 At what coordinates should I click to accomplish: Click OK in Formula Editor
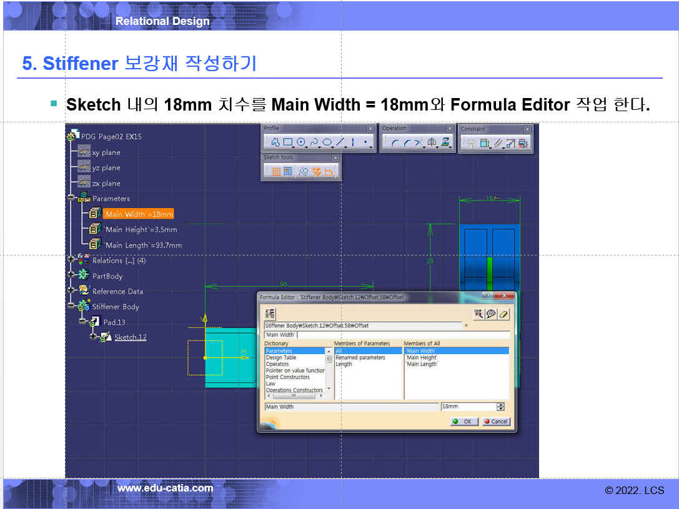click(464, 422)
